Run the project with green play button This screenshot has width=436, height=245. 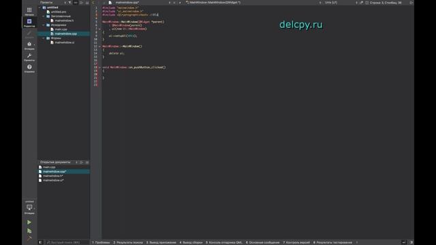(x=29, y=223)
